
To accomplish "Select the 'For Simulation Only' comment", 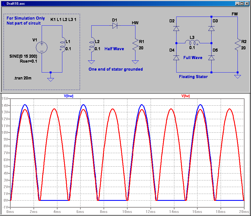I will tap(26, 18).
